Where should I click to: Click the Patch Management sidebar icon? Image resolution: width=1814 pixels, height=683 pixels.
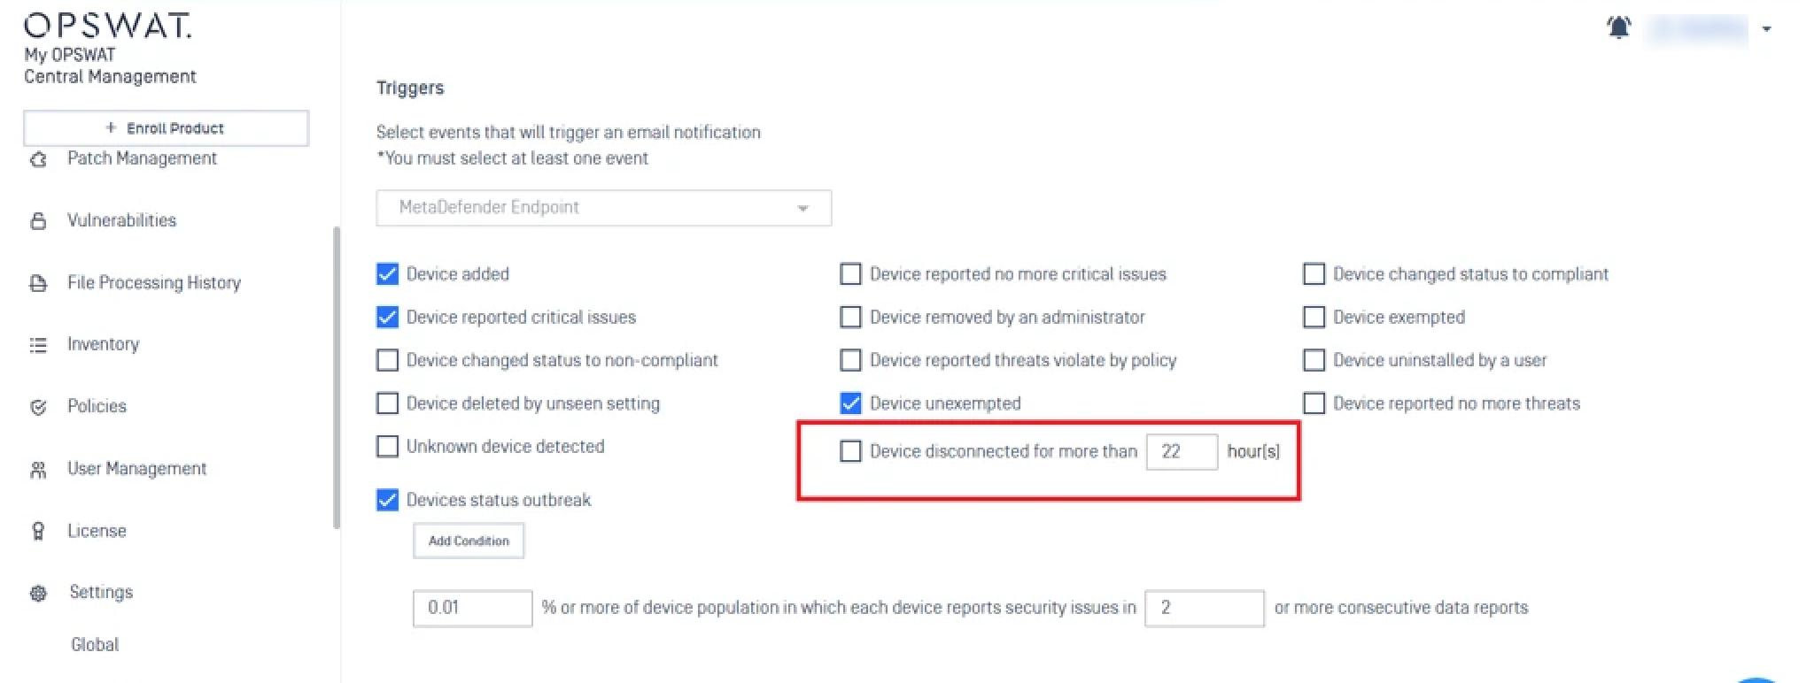click(38, 159)
